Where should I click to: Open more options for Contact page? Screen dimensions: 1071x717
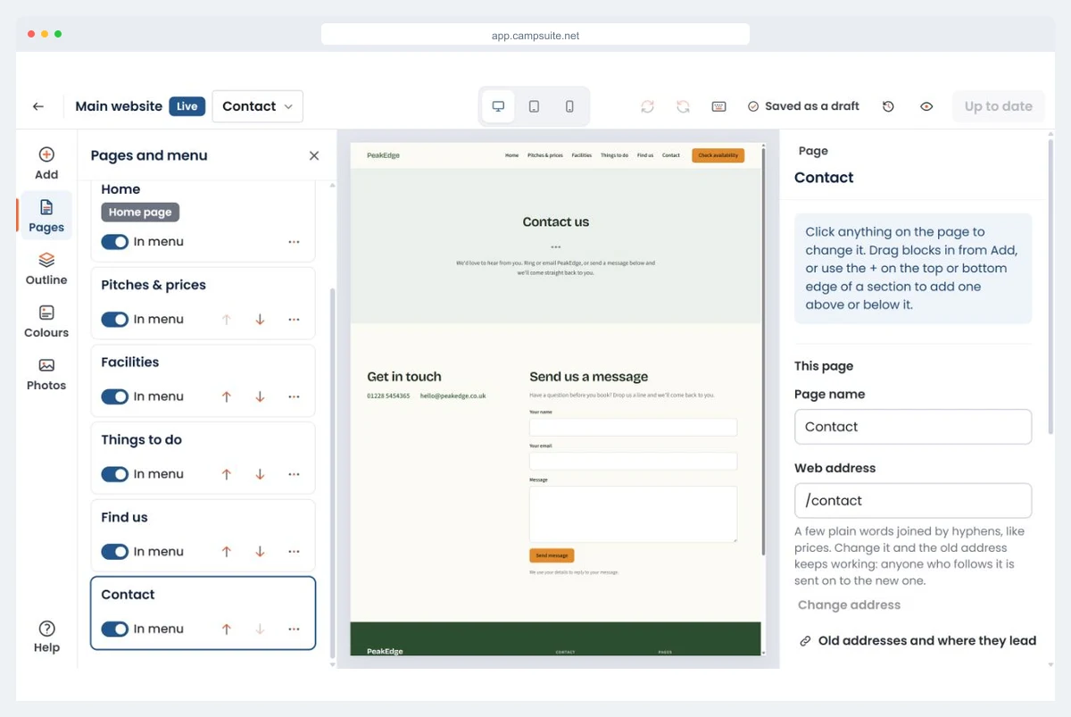294,629
